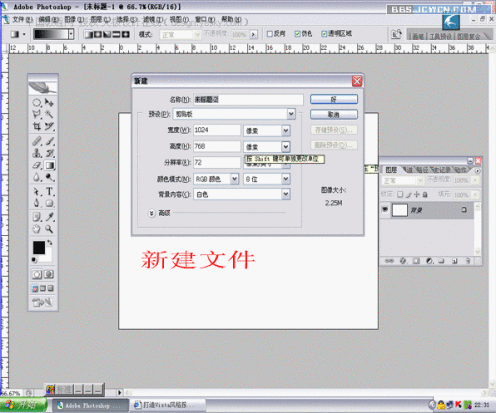Click the Width (宽度) input field
496x413 pixels.
tap(217, 130)
